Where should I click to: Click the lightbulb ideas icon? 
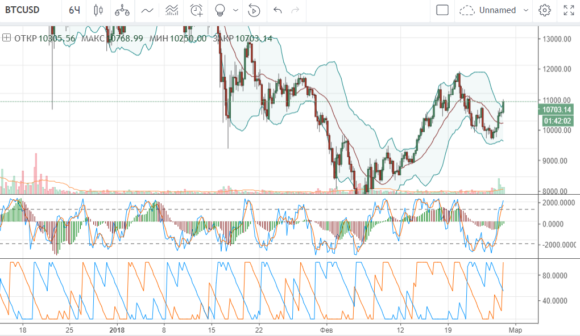221,10
